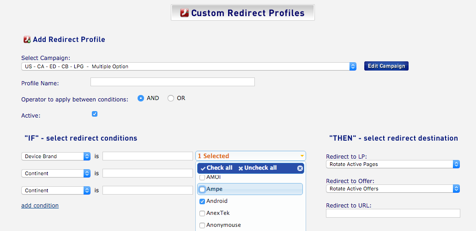Click the add condition link
The width and height of the screenshot is (476, 231).
coord(40,206)
